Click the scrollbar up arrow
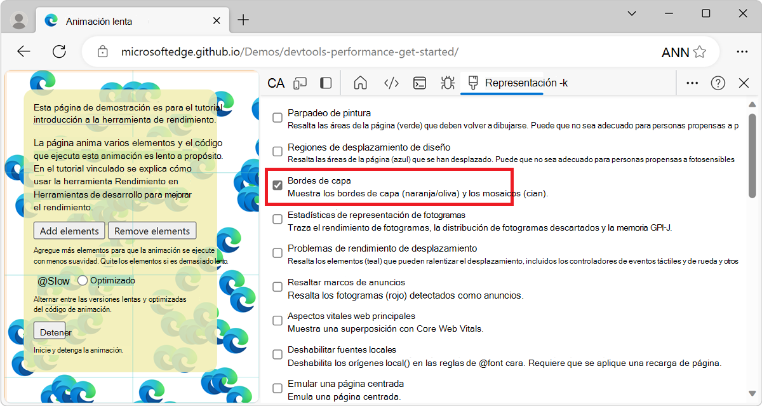This screenshot has height=406, width=762. [x=752, y=105]
